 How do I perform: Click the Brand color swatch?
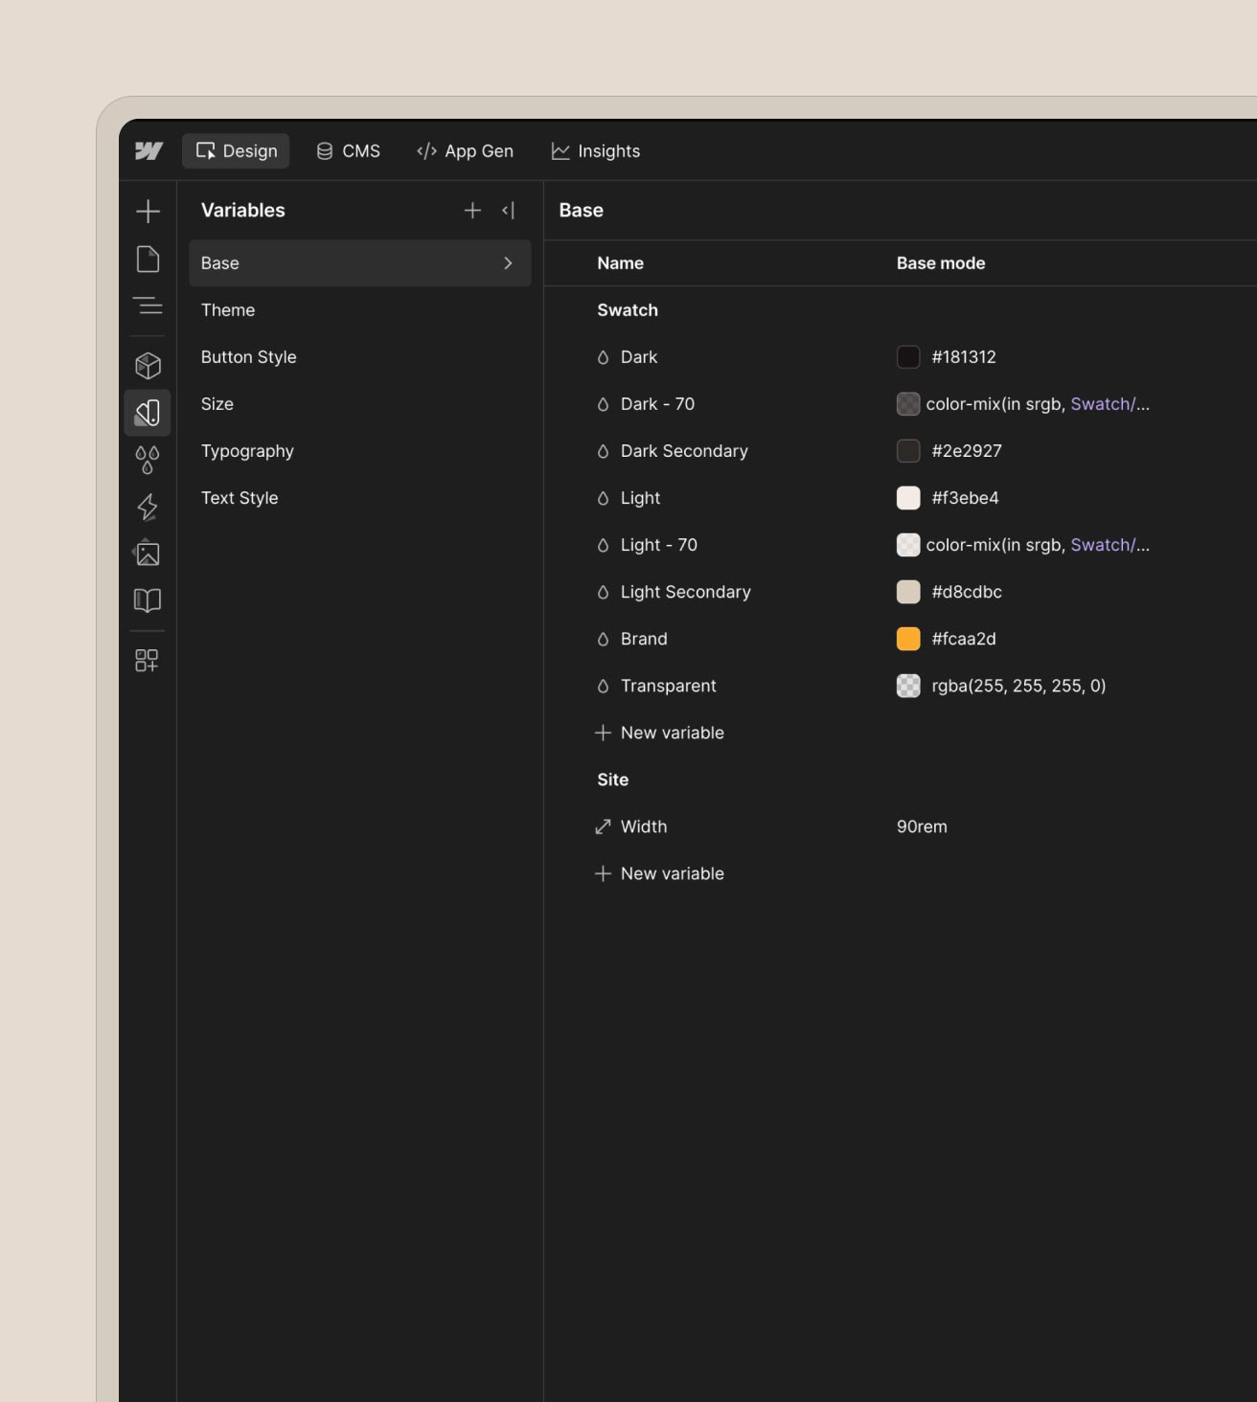click(x=907, y=639)
